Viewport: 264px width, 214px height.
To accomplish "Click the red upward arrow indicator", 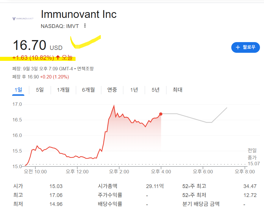I will tap(58, 58).
